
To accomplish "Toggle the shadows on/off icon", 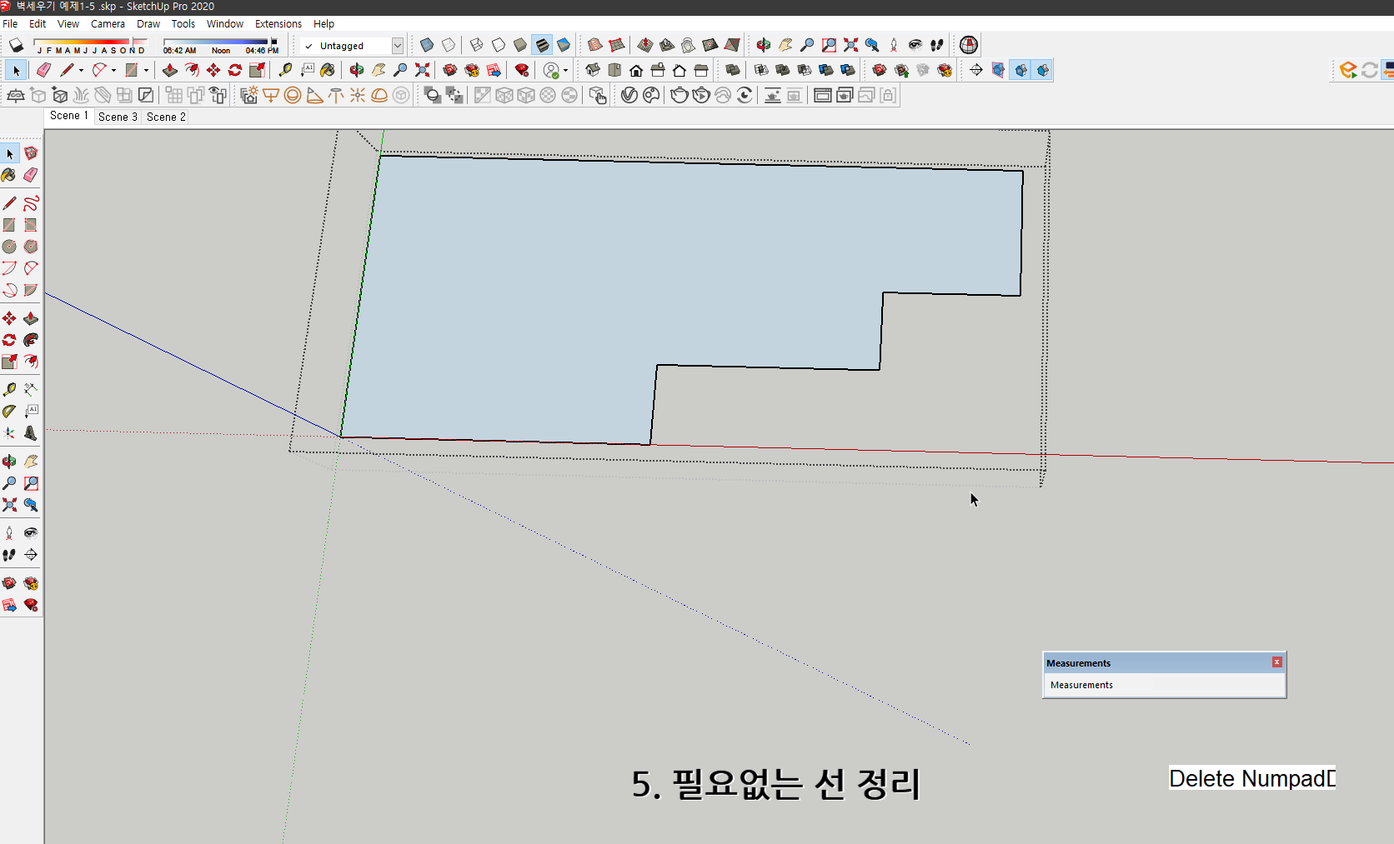I will [15, 45].
